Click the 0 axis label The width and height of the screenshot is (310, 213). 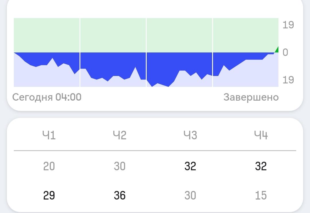pos(285,52)
